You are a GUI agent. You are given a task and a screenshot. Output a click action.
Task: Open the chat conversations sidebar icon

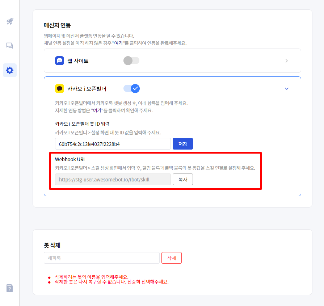[x=10, y=46]
